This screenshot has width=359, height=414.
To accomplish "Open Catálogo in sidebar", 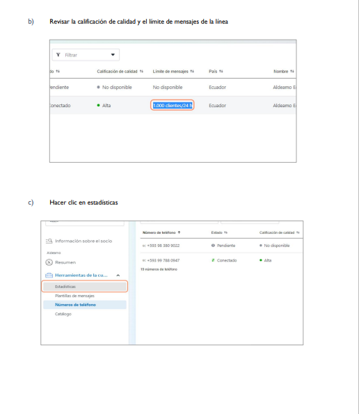I will point(63,314).
